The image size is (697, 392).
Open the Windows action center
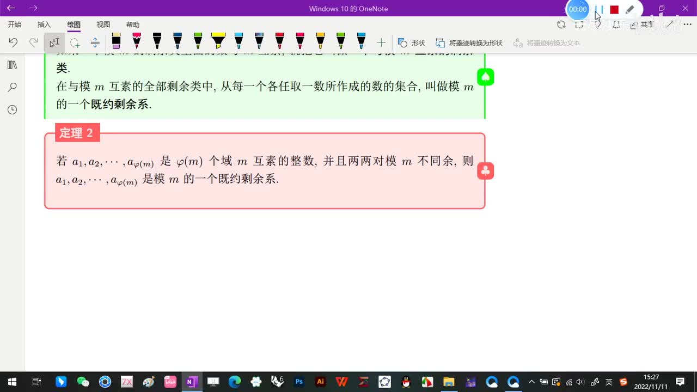[680, 382]
